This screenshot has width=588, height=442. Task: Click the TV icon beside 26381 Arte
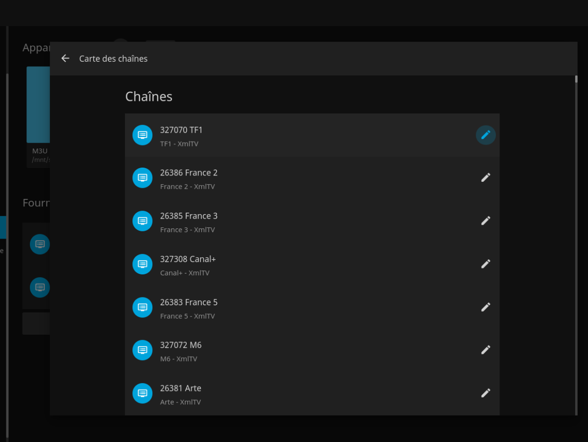click(143, 393)
